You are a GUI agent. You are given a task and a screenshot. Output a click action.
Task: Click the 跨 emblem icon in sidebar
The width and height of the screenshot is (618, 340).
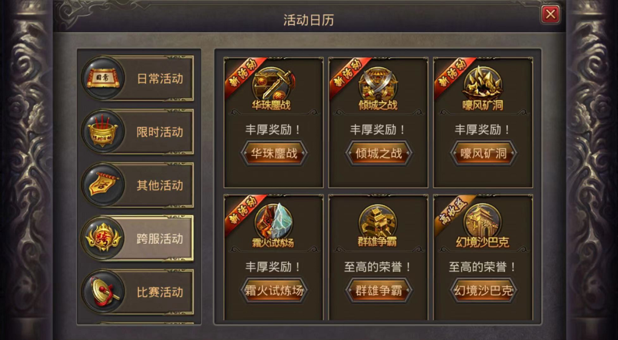(x=103, y=238)
